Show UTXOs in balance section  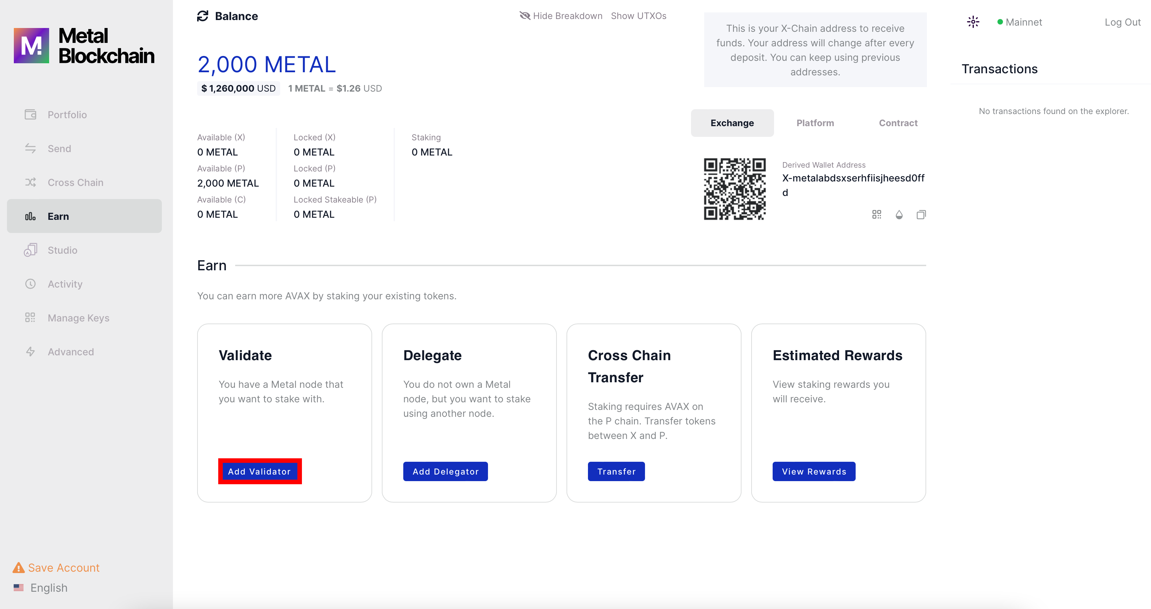coord(638,16)
